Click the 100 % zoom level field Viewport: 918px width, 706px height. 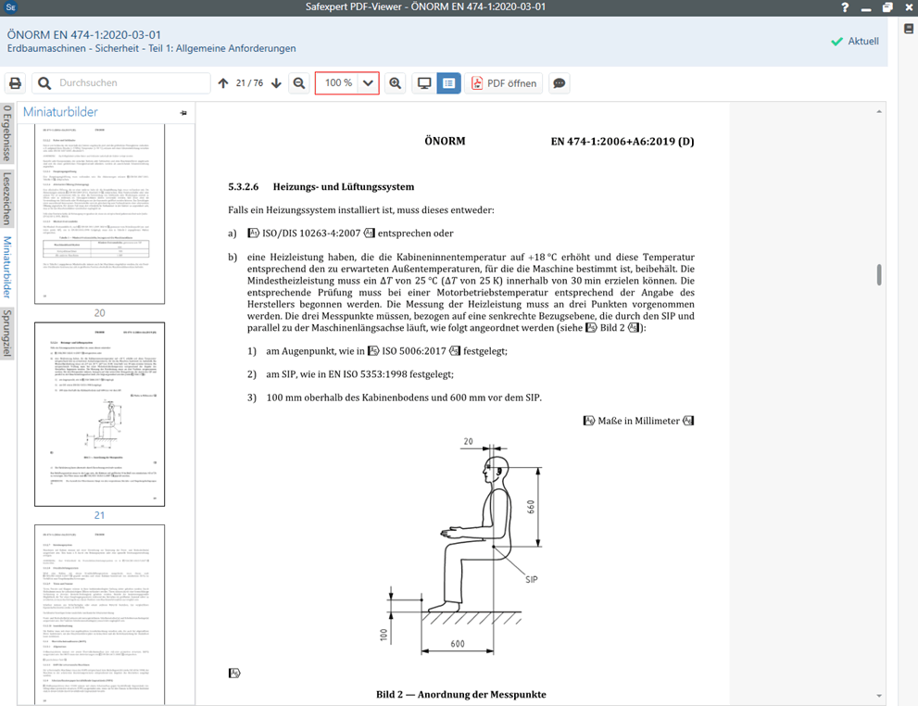tap(337, 83)
